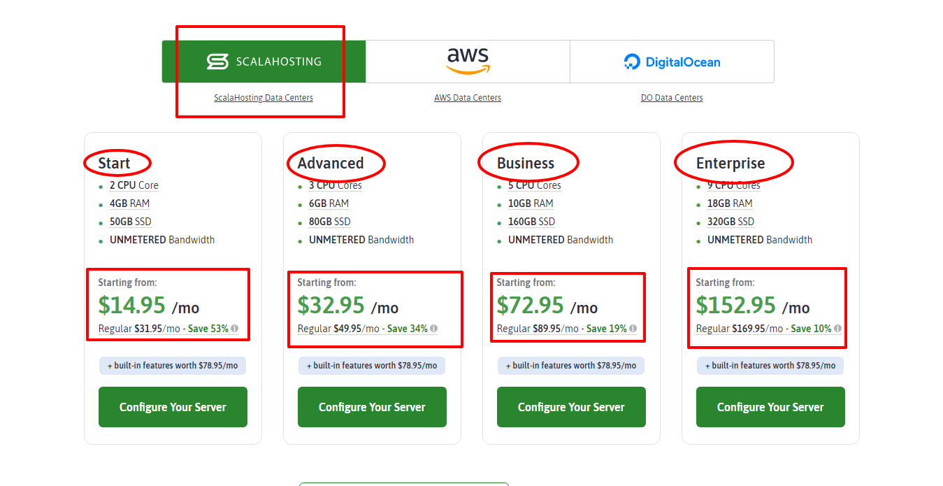The width and height of the screenshot is (943, 486).
Task: Click the Save 19% text
Action: pos(607,329)
